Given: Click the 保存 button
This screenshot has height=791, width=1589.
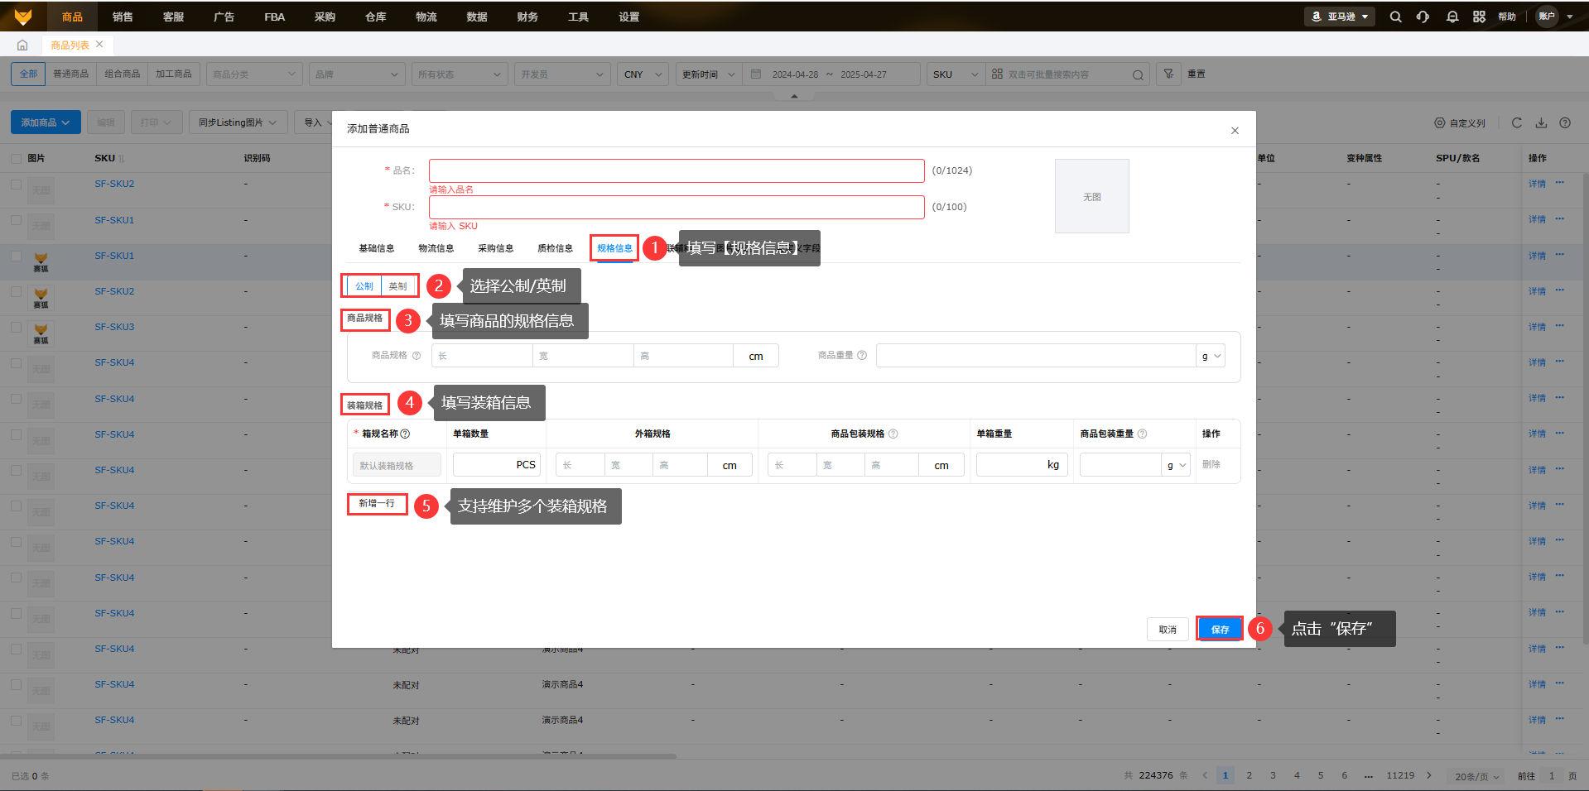Looking at the screenshot, I should point(1220,630).
